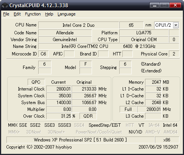Click the cache speed value 2800.01 MHz

point(149,109)
